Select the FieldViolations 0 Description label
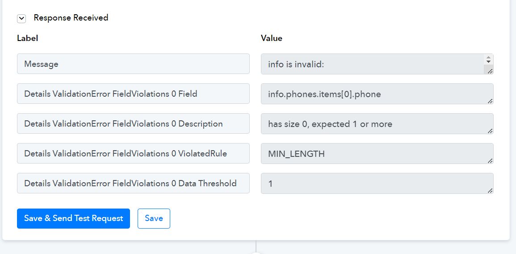 [133, 124]
